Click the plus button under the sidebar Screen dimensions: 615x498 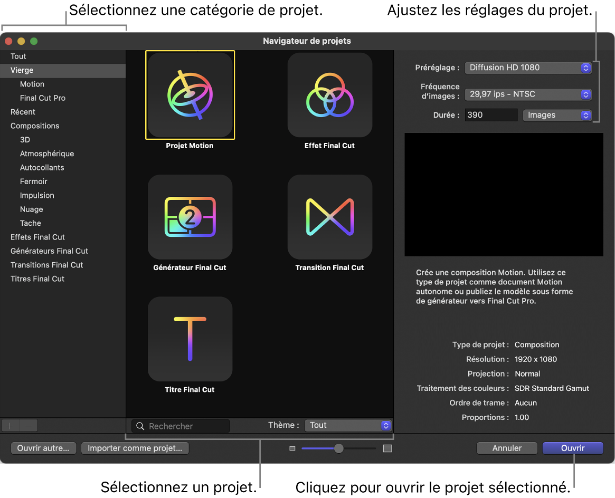10,426
